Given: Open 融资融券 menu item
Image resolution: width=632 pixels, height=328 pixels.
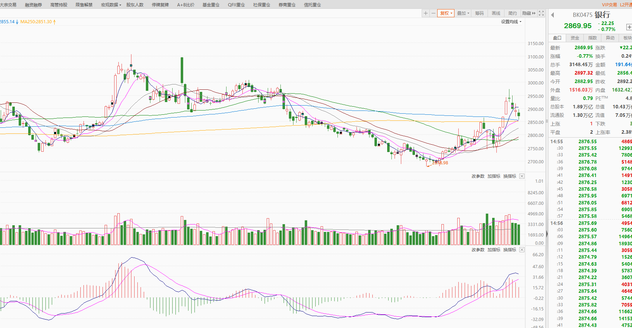Looking at the screenshot, I should point(33,5).
